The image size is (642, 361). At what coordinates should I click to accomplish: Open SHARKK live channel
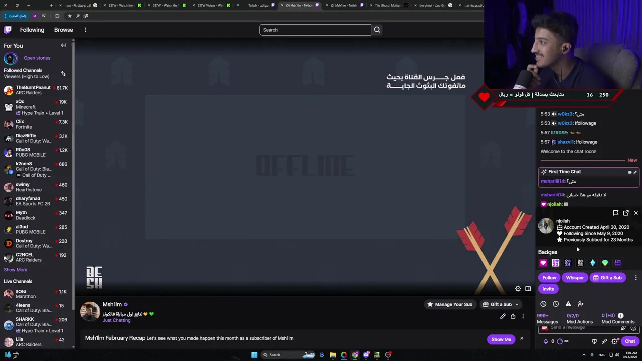36,325
